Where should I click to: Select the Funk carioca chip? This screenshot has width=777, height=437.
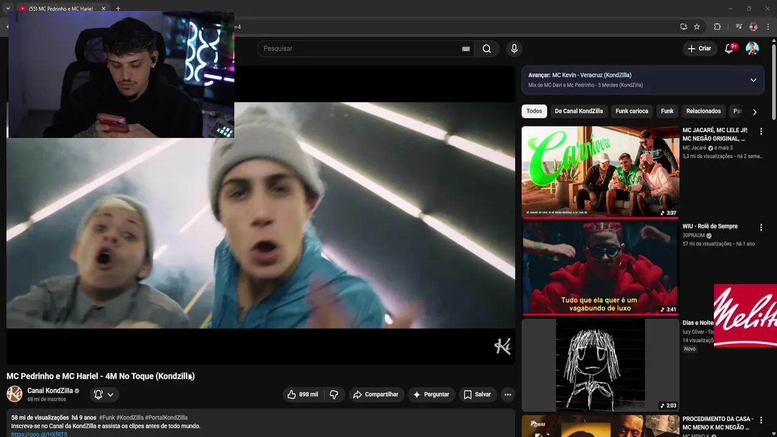click(632, 111)
